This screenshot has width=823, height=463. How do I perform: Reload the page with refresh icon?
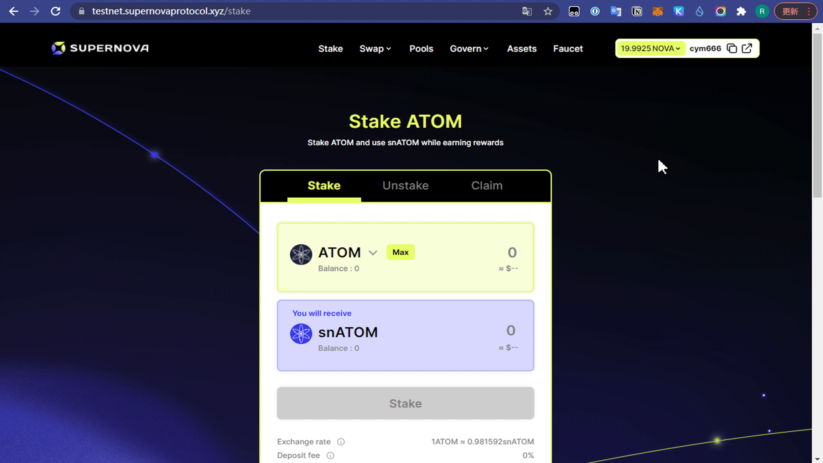[x=56, y=12]
